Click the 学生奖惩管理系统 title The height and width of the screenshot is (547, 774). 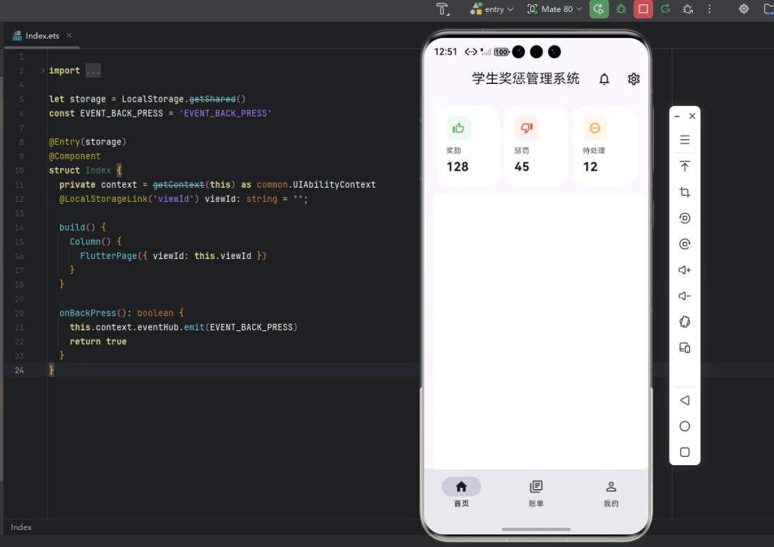525,78
